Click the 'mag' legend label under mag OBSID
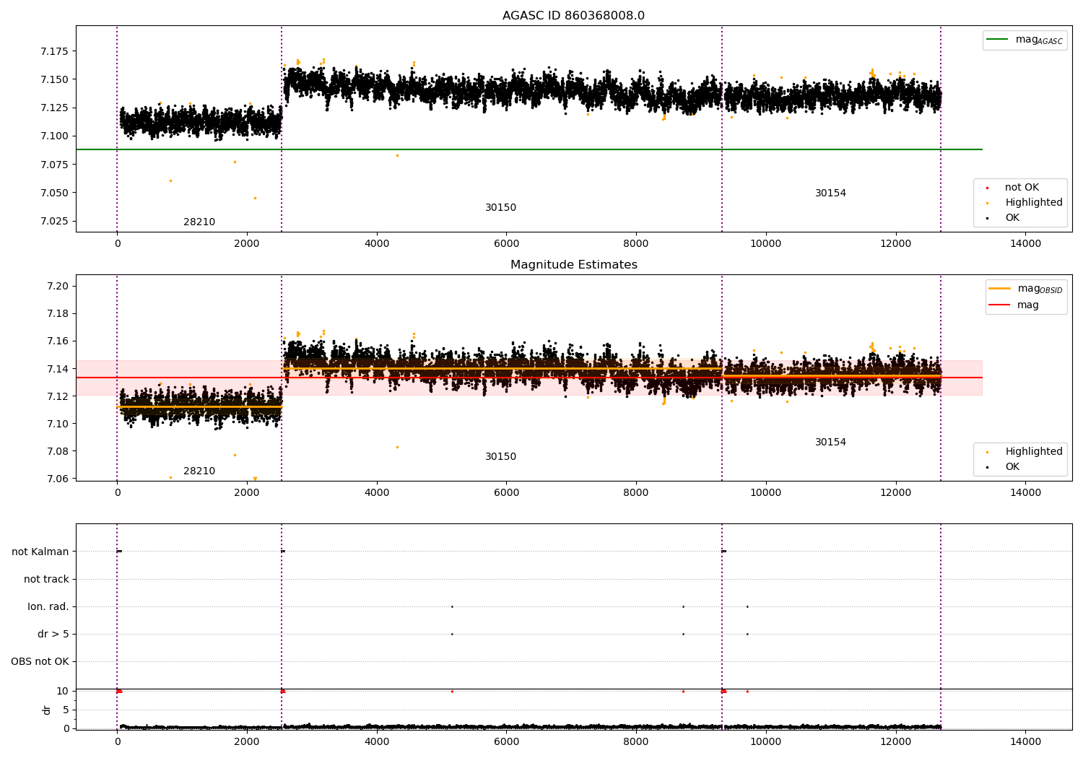Screen dimensions: 1083x758 coord(1028,305)
